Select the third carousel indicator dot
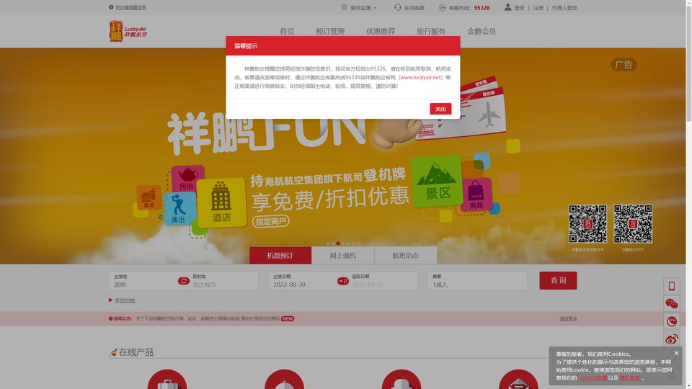The image size is (692, 389). click(x=338, y=243)
